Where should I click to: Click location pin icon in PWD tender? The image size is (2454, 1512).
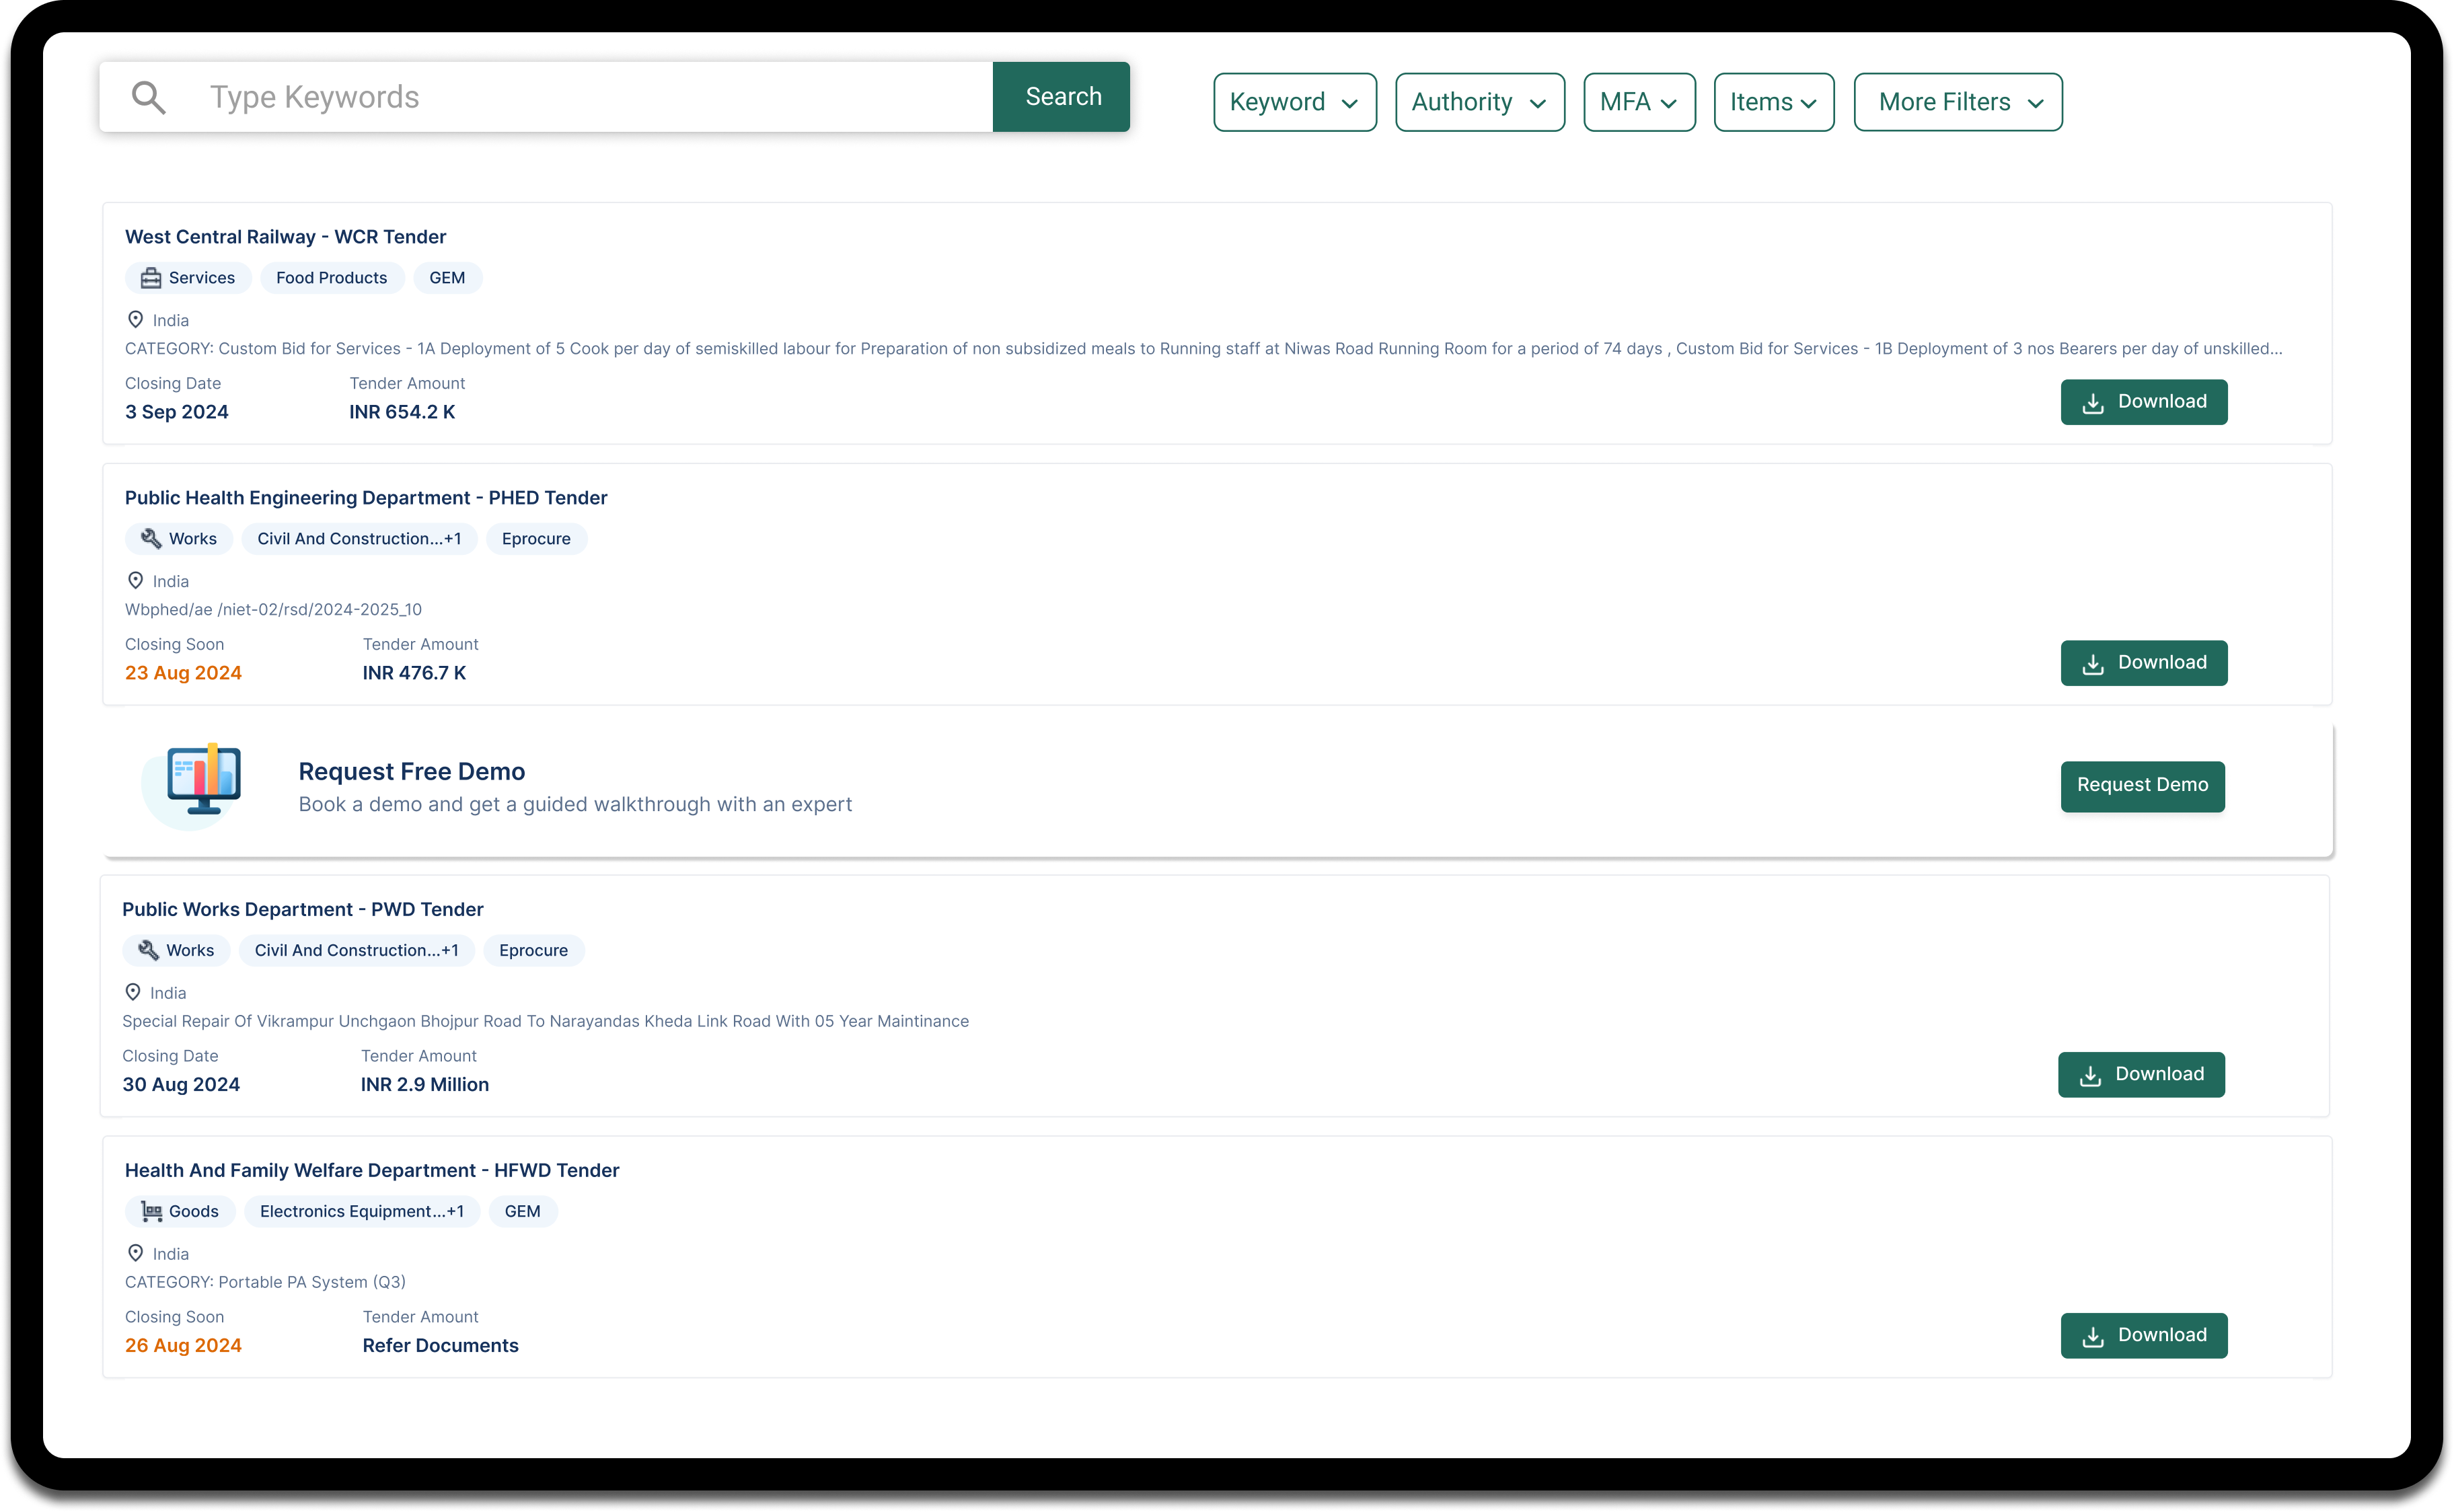click(132, 993)
